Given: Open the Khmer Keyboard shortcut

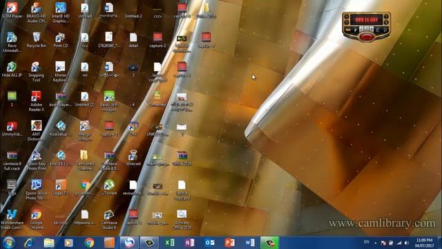Looking at the screenshot, I should click(61, 72).
